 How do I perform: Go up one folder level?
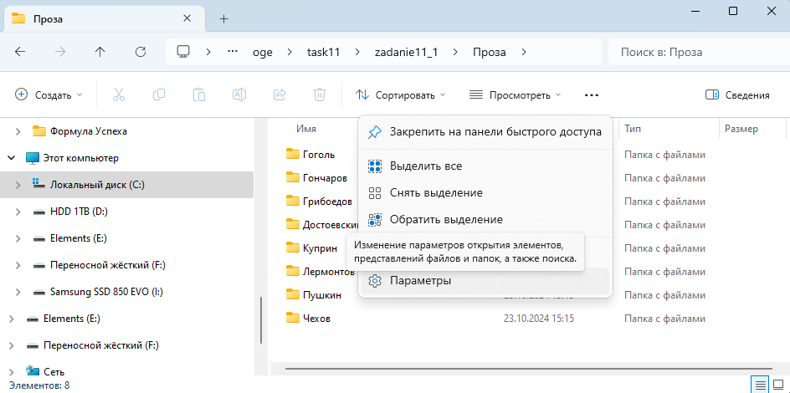[x=100, y=51]
